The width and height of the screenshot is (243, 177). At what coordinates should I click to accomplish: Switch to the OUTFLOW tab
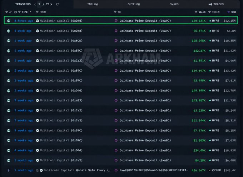click(134, 4)
